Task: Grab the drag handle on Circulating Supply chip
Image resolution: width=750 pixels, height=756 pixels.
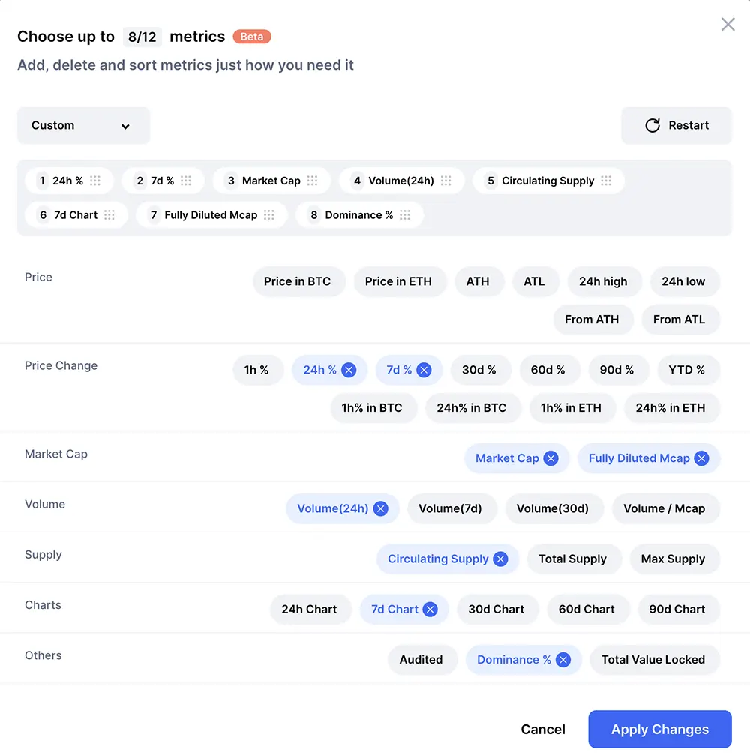Action: [606, 181]
